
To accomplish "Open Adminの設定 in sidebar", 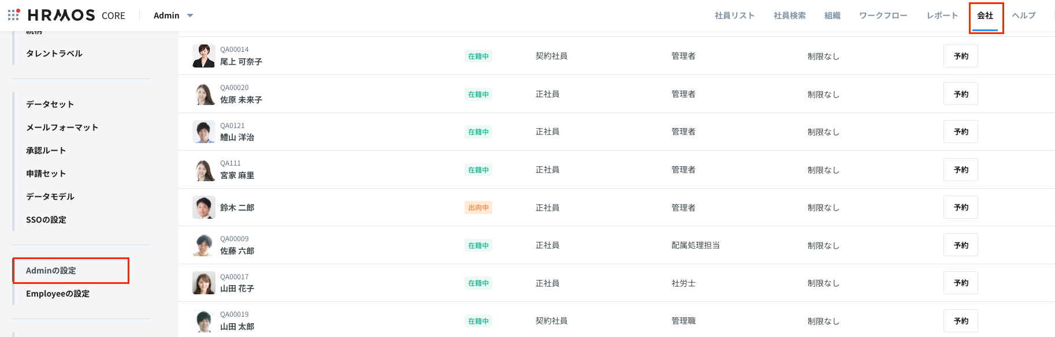I will click(51, 271).
